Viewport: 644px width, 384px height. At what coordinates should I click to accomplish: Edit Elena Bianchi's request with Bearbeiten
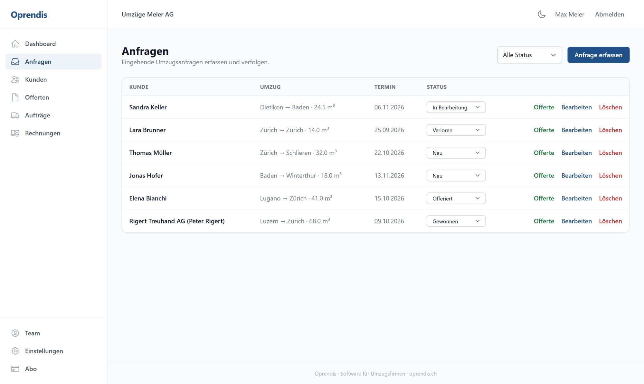point(576,198)
